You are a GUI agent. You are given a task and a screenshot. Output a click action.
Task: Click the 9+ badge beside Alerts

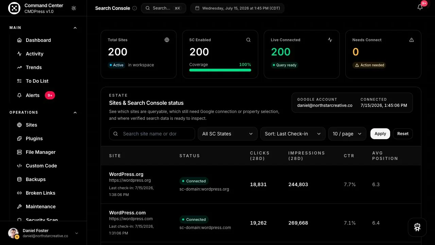point(50,95)
